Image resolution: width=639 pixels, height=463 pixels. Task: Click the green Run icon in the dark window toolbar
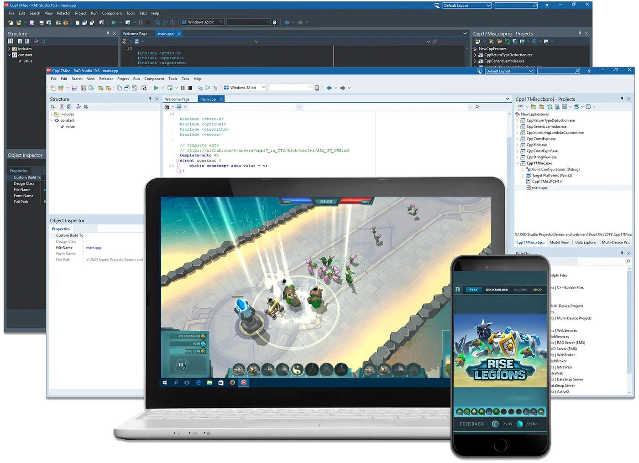(x=114, y=22)
